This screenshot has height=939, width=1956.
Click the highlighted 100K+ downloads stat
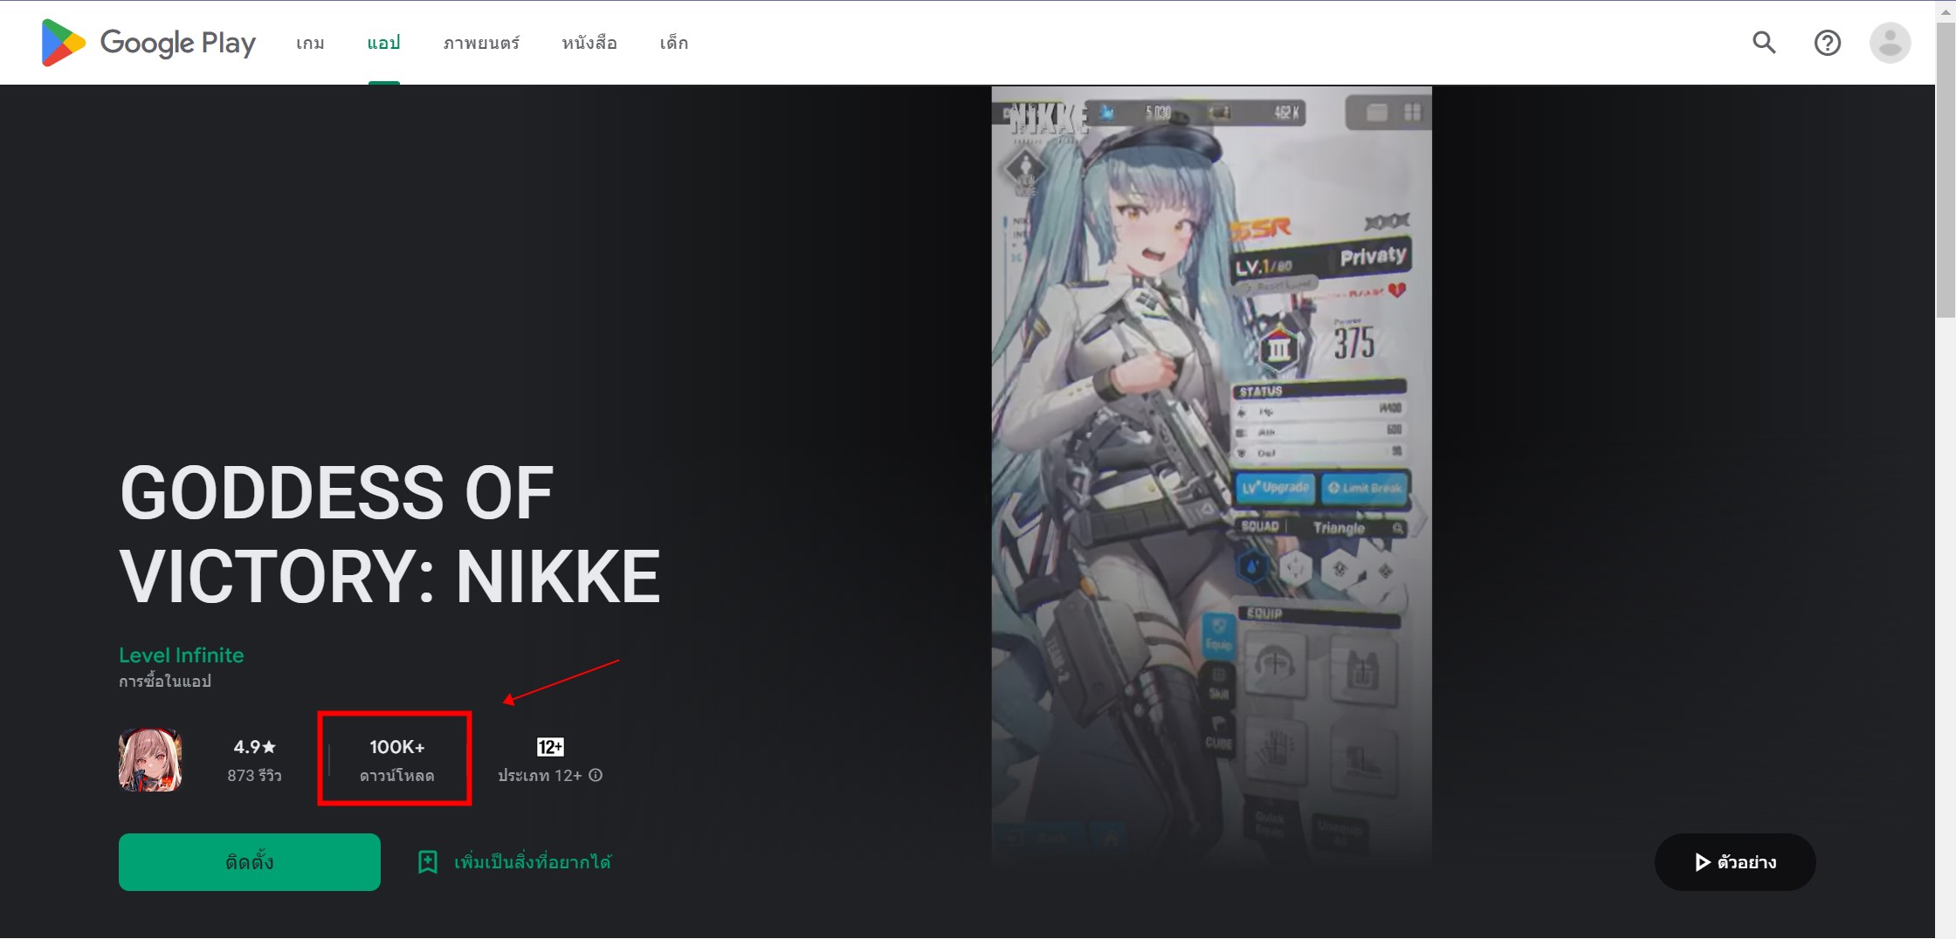[x=395, y=757]
